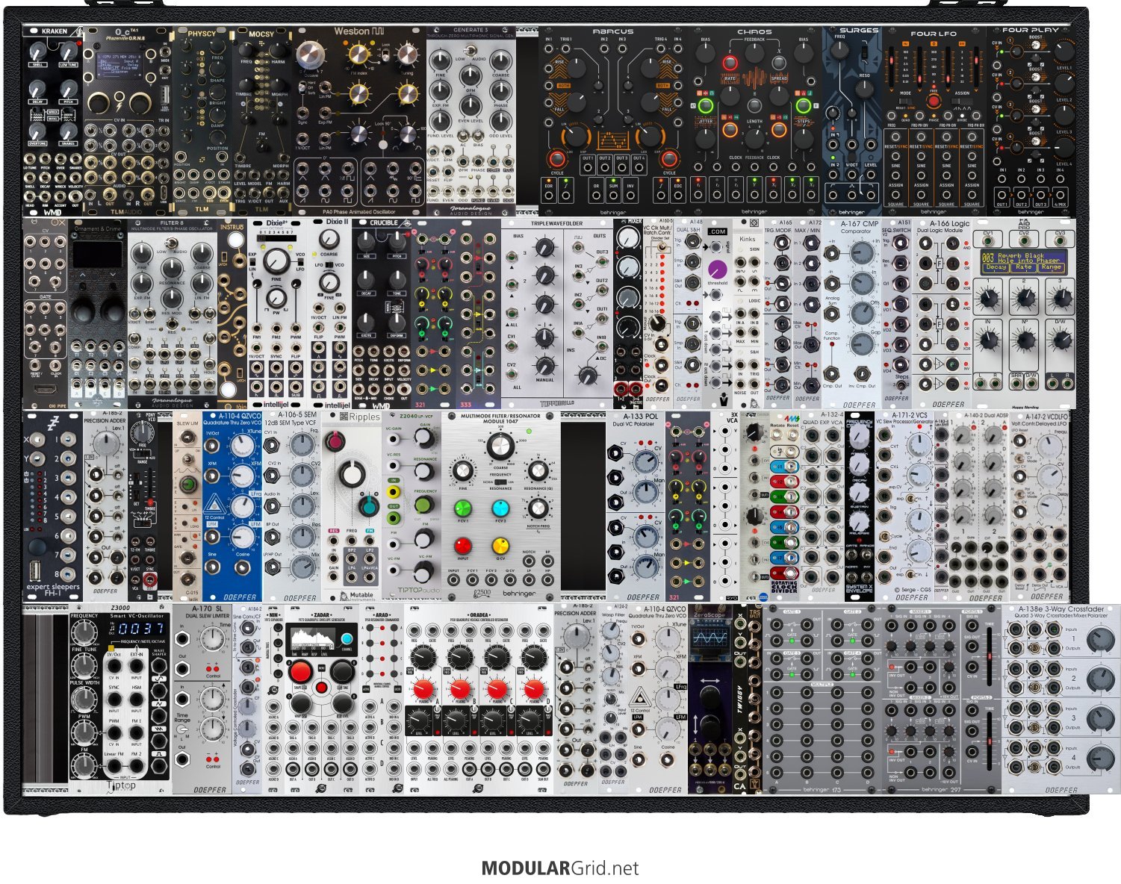The height and width of the screenshot is (884, 1121).
Task: Click Zadar's small red center button
Action: (x=321, y=687)
